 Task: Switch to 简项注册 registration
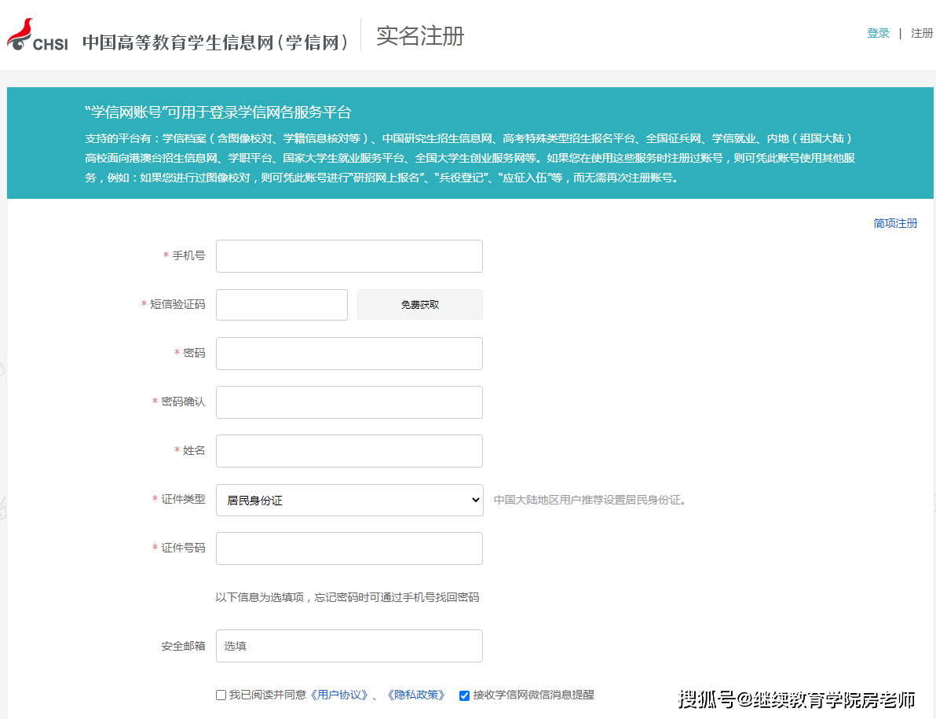tap(895, 223)
